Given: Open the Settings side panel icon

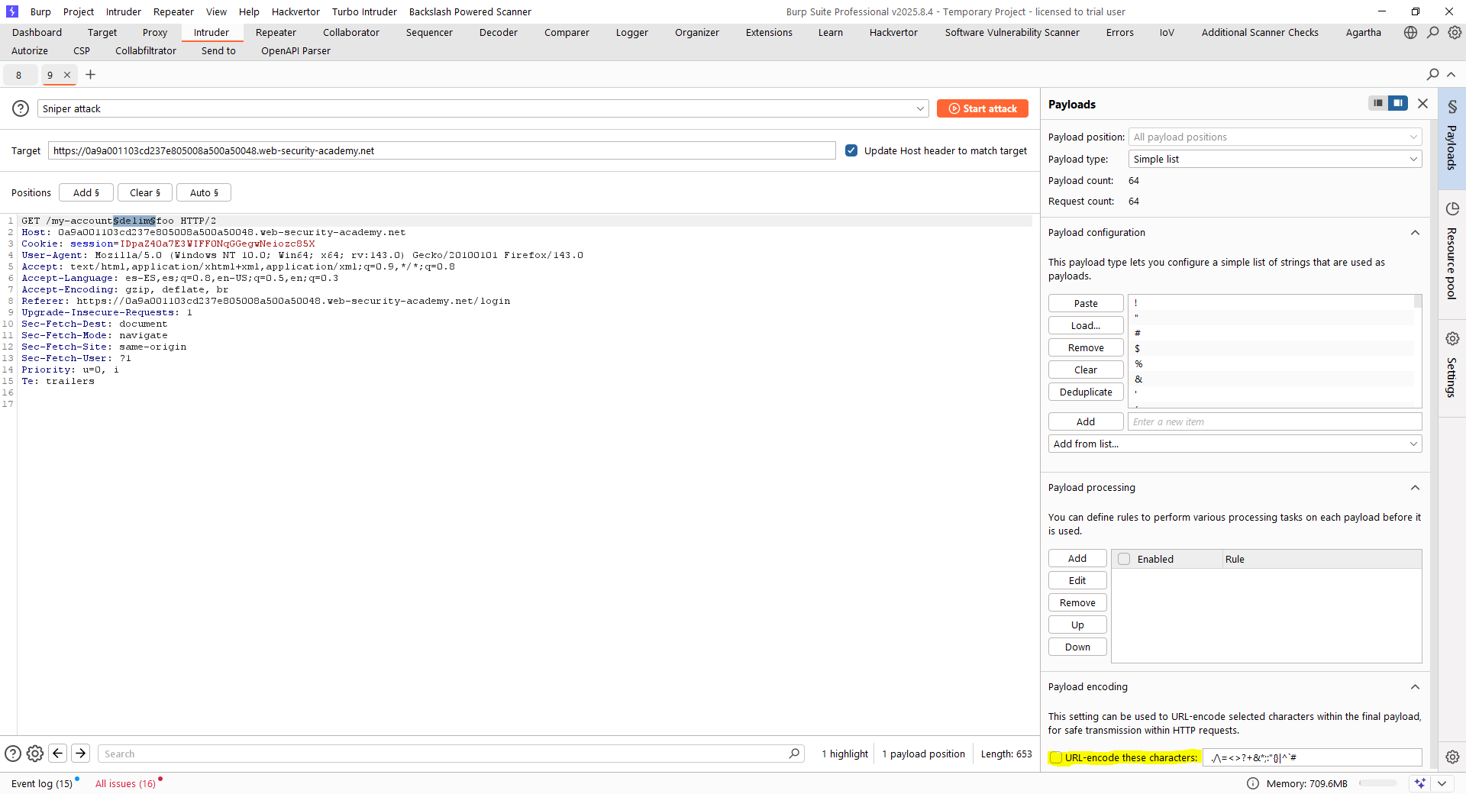Looking at the screenshot, I should click(x=1451, y=365).
